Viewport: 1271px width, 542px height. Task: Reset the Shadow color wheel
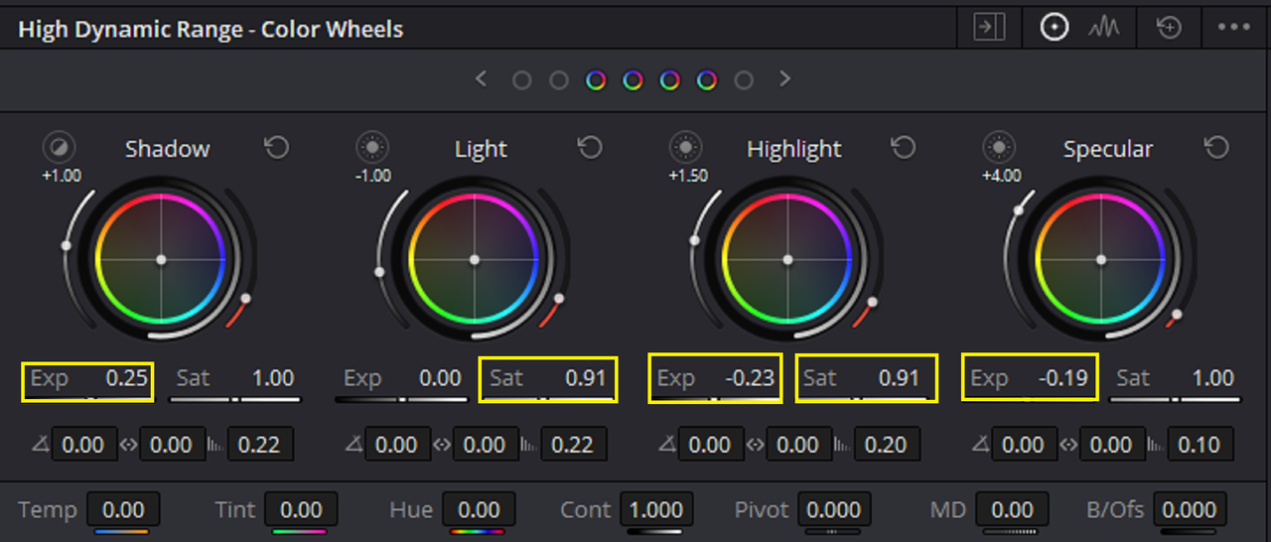(277, 148)
